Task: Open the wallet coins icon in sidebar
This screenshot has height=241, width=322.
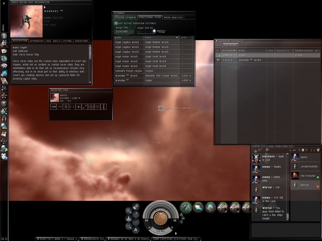Action: pos(4,111)
